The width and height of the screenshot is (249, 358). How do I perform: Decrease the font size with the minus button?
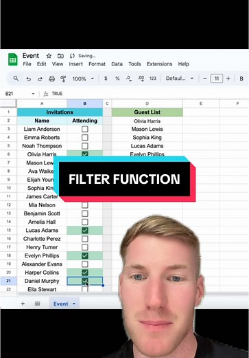pos(205,78)
